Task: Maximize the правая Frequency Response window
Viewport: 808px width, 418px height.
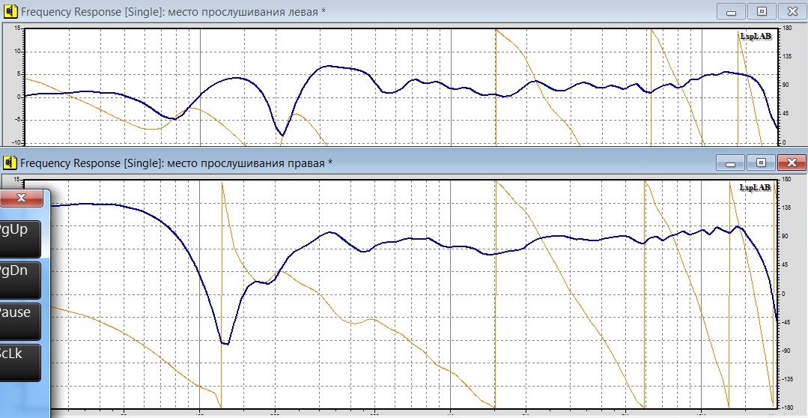Action: click(x=761, y=163)
